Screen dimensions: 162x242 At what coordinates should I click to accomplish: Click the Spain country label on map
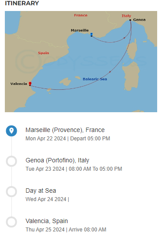click(x=44, y=53)
